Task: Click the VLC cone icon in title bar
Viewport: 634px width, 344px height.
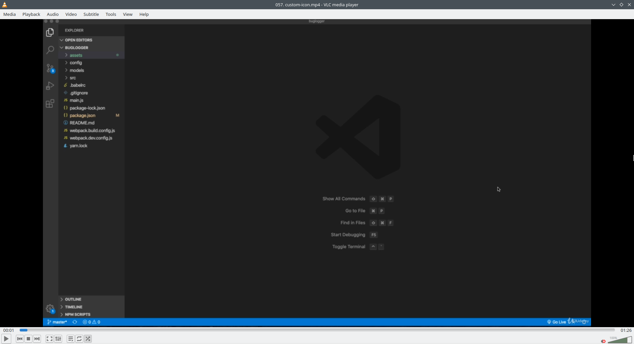Action: pos(5,5)
